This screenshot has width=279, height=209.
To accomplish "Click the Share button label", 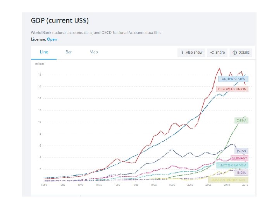I will click(220, 53).
